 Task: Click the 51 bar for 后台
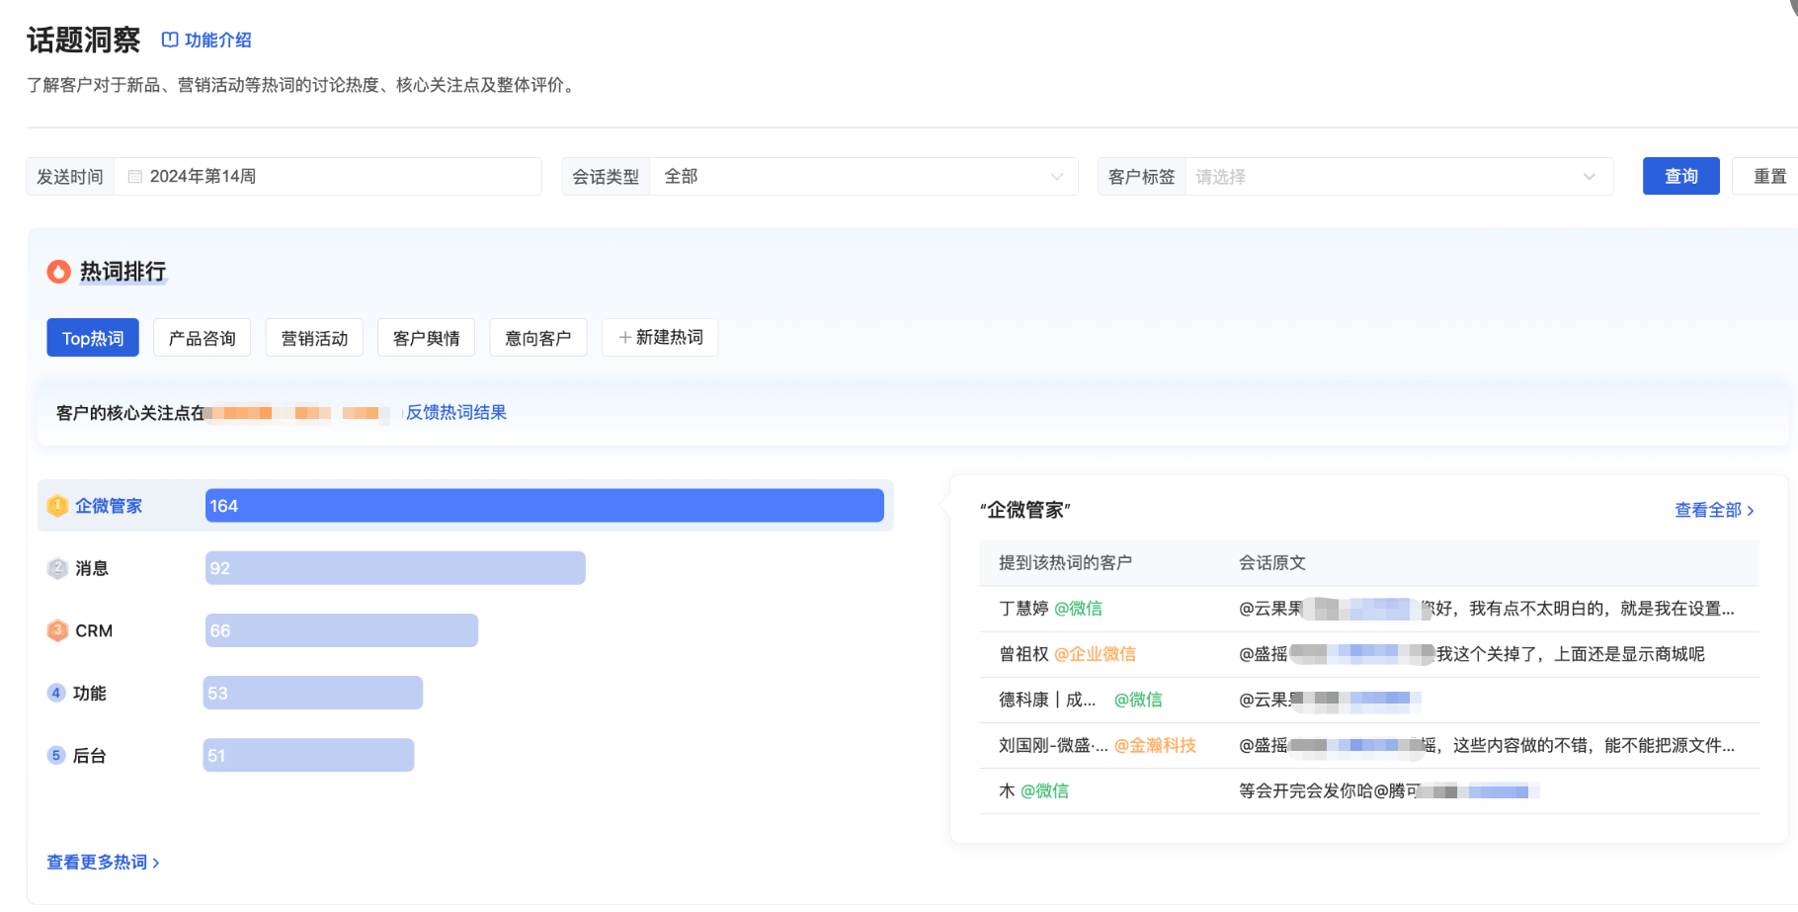click(x=308, y=755)
